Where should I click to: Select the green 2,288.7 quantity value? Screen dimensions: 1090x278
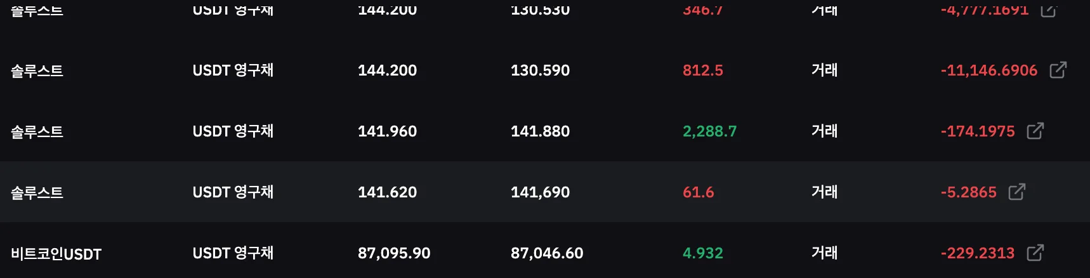point(709,131)
